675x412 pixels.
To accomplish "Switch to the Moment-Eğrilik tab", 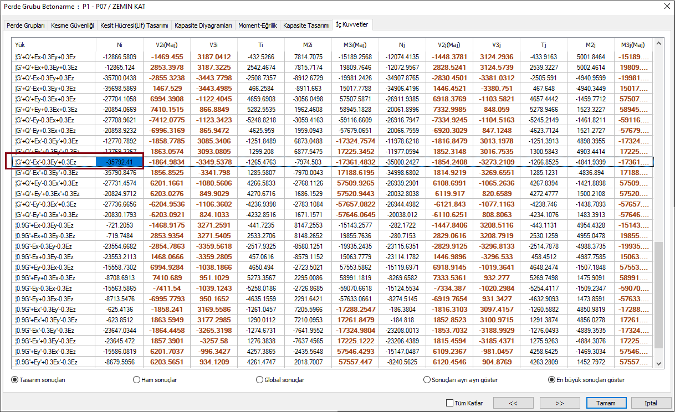I will click(x=258, y=25).
